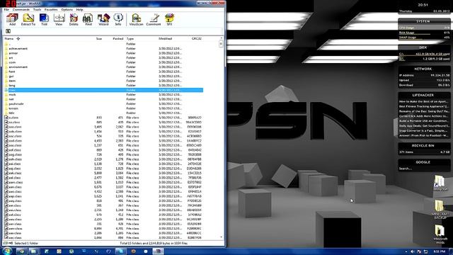Select the parent ".." folder row
Screen dimensions: 453x255
tap(103, 44)
